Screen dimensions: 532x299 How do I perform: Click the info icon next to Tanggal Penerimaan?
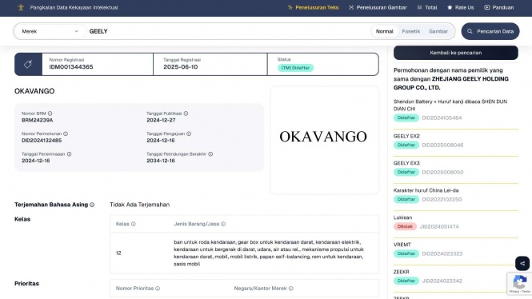(70, 154)
